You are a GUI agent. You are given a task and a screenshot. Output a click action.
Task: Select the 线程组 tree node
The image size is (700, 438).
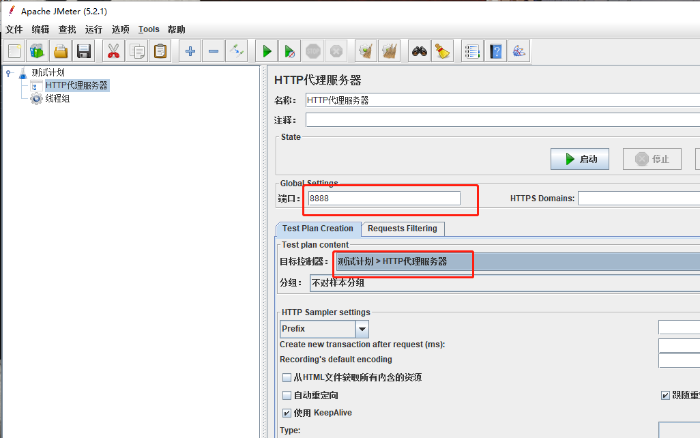[x=57, y=99]
